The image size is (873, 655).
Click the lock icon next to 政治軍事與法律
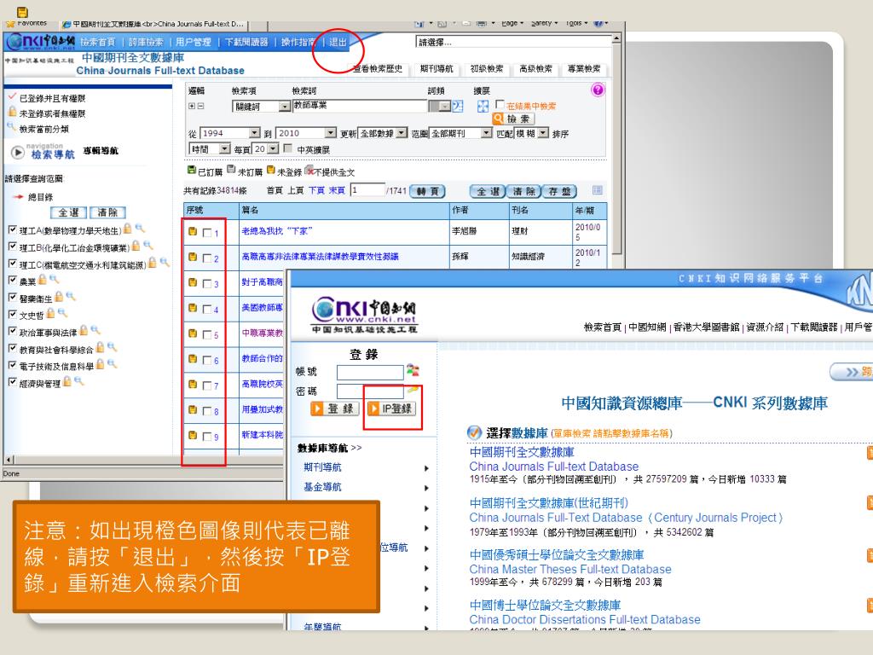point(84,330)
